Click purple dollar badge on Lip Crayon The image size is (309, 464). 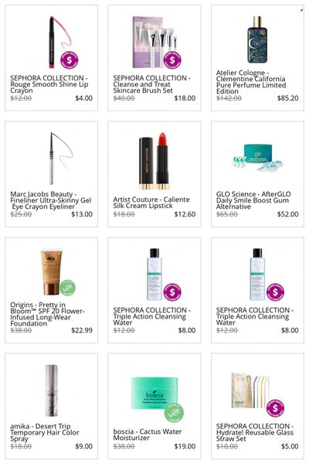pos(70,60)
